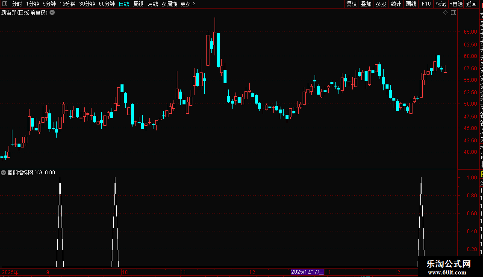
Task: Open dropdown next to 新宙邦 chart title
Action: [53, 13]
